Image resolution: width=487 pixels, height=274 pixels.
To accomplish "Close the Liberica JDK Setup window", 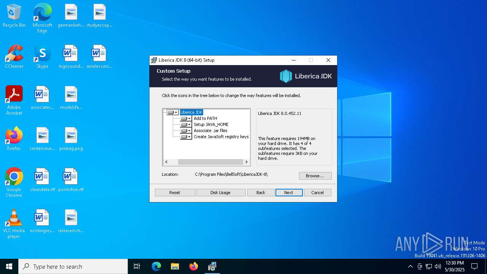I will [328, 60].
